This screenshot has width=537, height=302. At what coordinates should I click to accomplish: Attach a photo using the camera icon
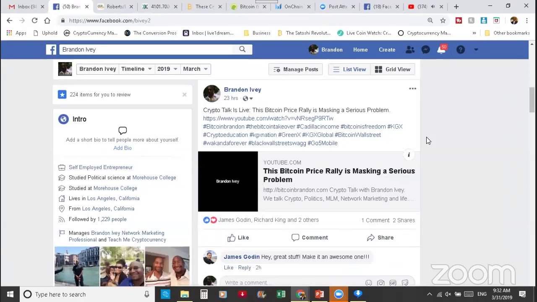coord(381,283)
